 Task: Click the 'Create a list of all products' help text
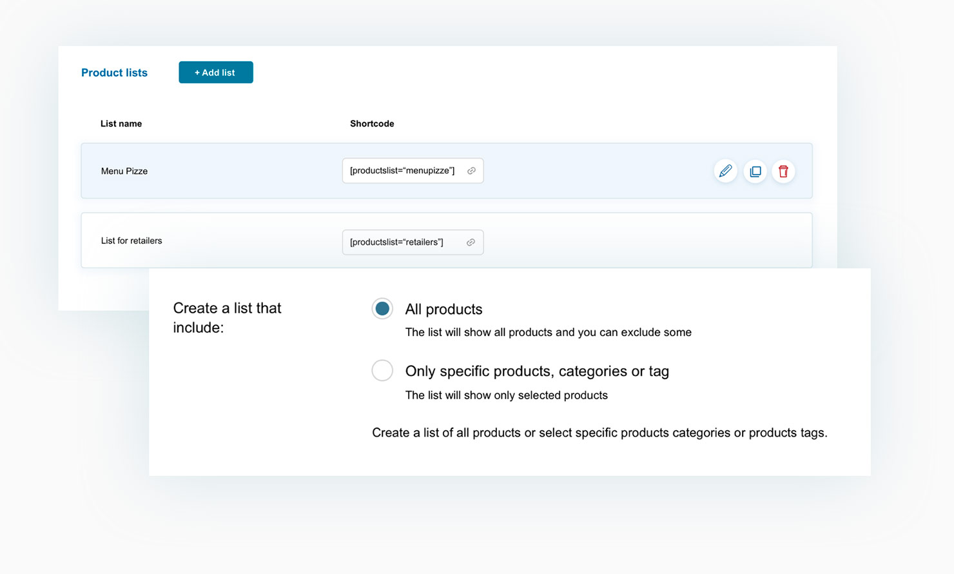(x=599, y=433)
